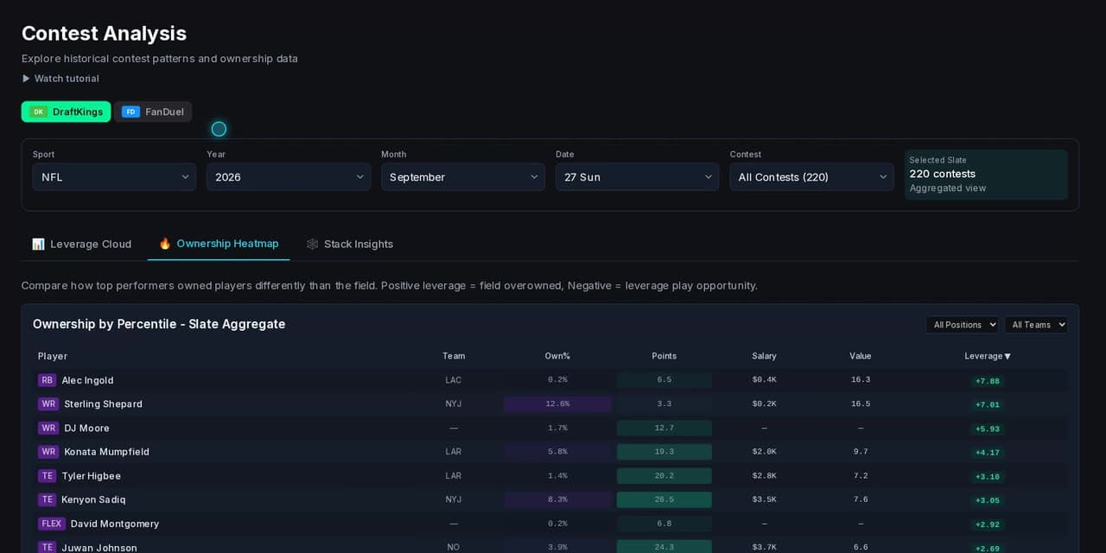Sort by the Value column header
Screen dimensions: 1106x553
click(x=861, y=356)
